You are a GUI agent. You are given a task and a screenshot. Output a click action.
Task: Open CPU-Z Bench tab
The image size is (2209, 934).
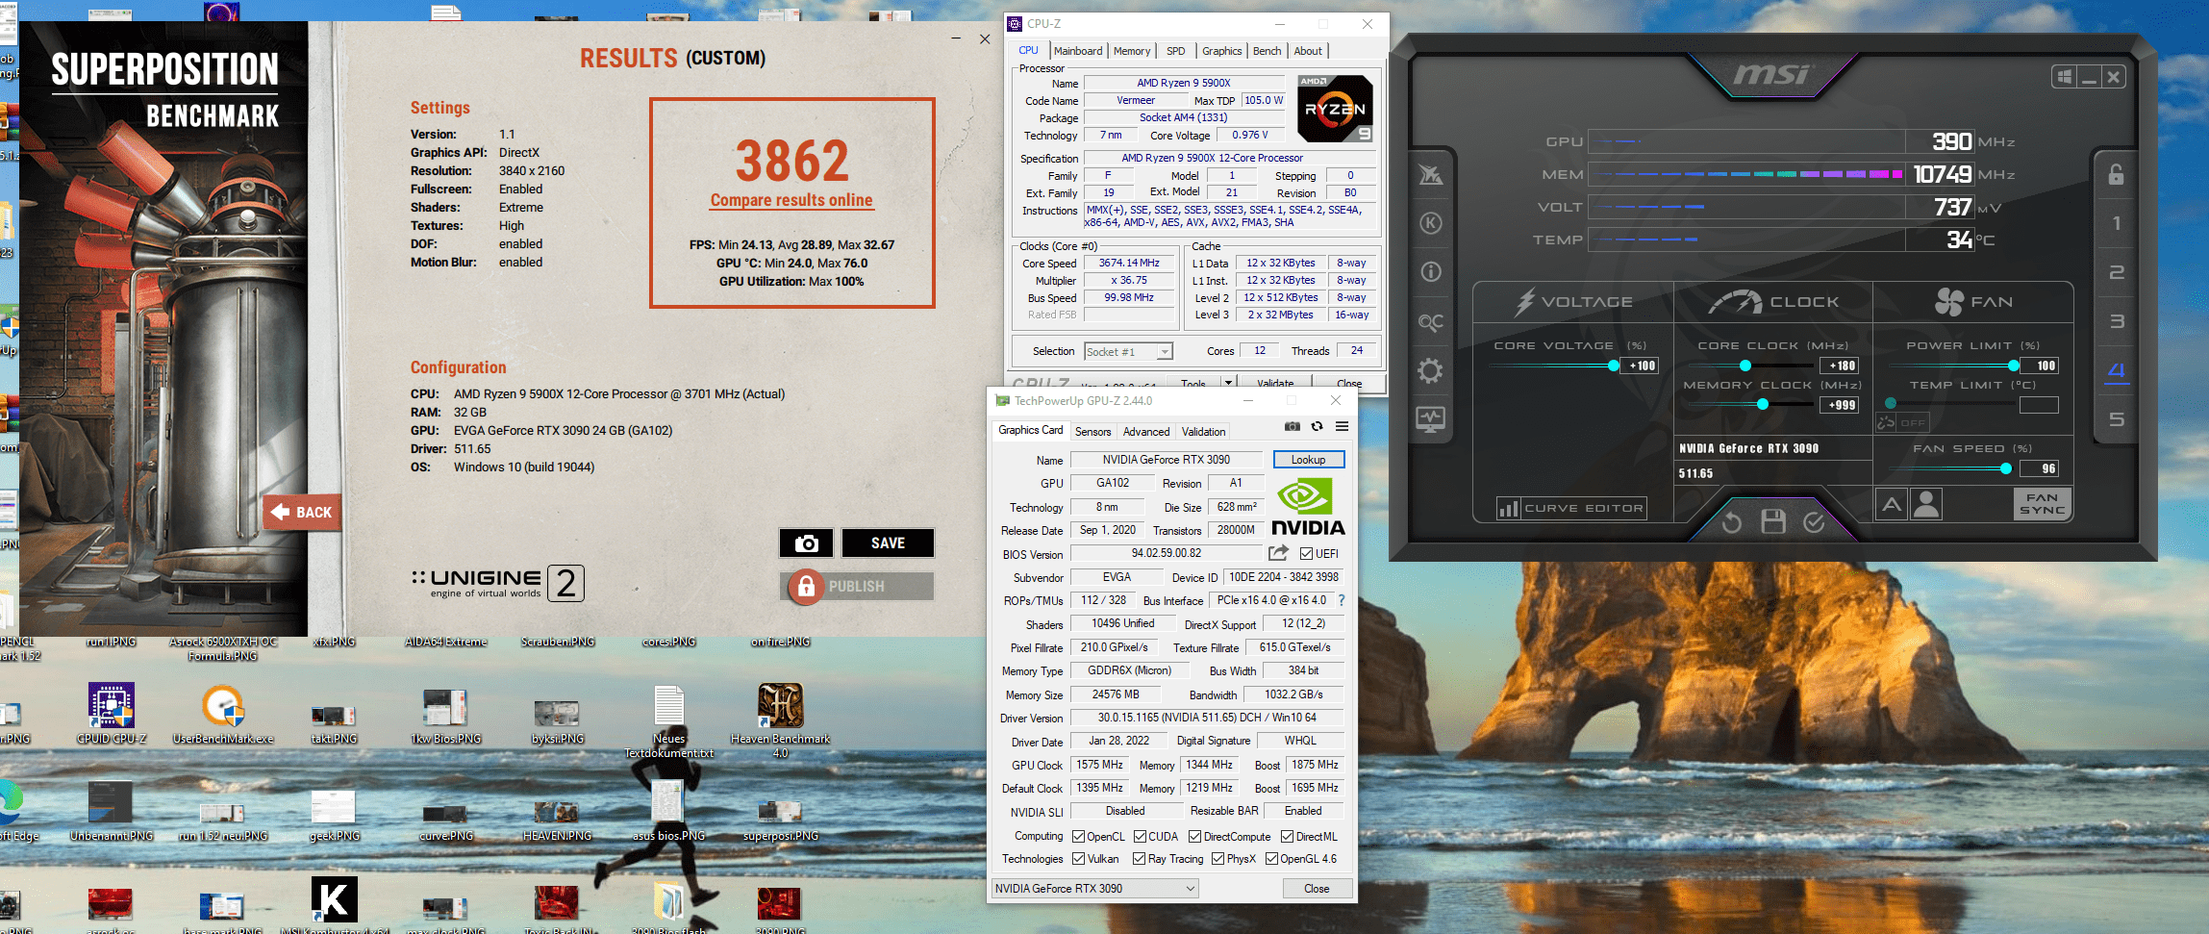[1267, 51]
